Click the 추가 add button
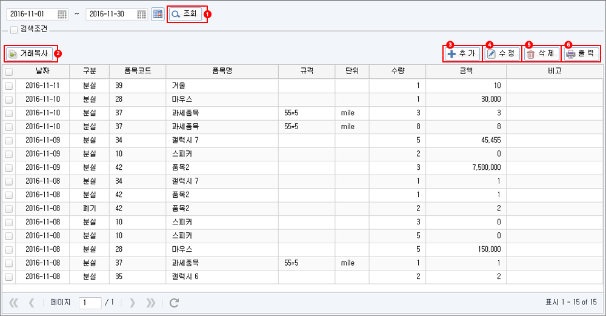 click(462, 53)
